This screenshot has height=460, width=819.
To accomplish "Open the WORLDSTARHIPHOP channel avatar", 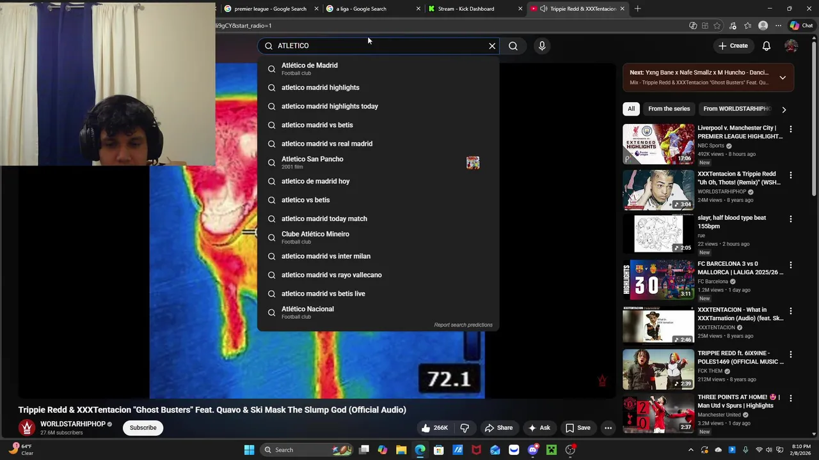I will [26, 428].
